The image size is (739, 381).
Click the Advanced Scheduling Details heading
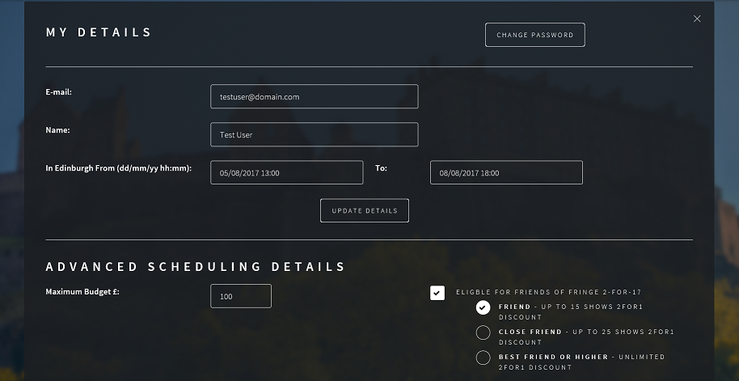pos(196,267)
